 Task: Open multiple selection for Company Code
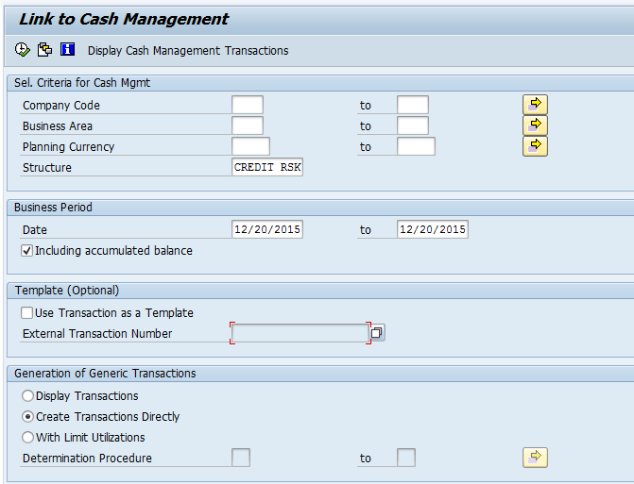coord(535,105)
